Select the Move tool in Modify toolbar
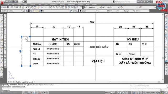Screen dimensions: 168x94 click(x=166, y=30)
